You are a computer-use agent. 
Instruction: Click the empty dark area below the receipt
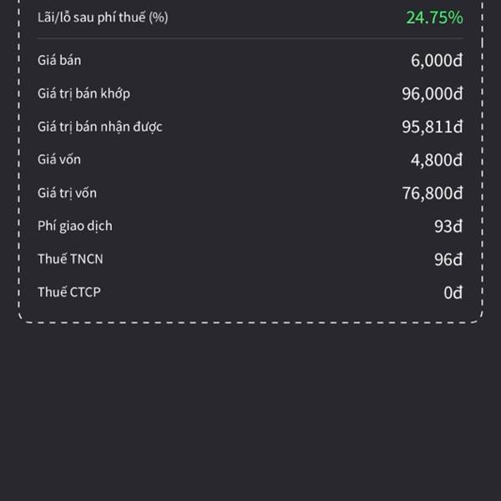[x=250, y=409]
